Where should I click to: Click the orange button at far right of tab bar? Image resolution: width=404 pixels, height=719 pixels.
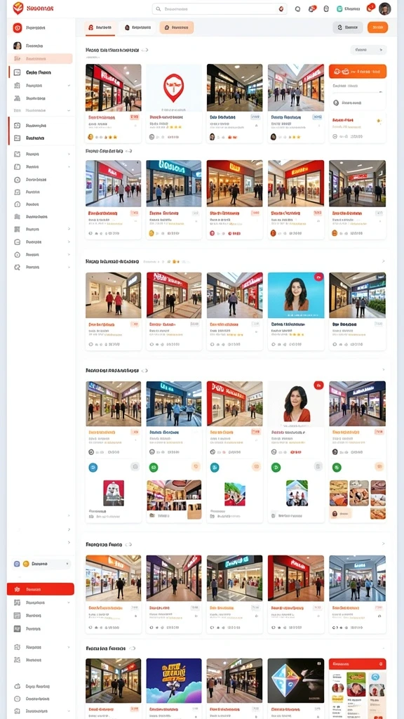tap(377, 27)
